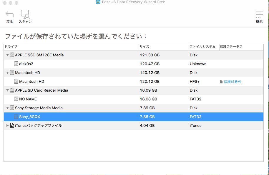Click the music file icon beside iTunesバックアップファイル
The width and height of the screenshot is (269, 175).
coord(12,125)
